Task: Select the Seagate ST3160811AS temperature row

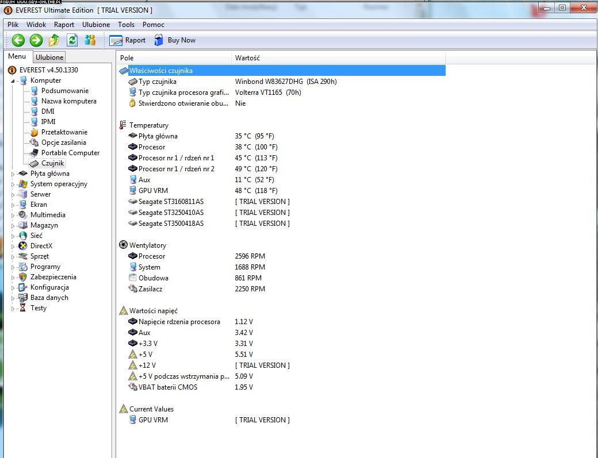Action: point(282,202)
